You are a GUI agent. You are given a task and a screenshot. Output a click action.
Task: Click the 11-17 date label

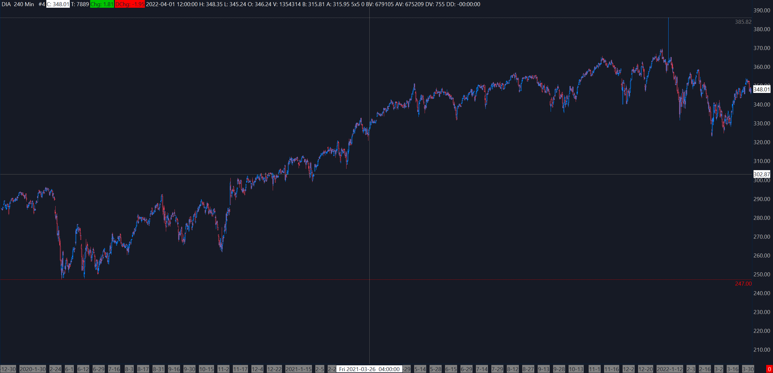click(x=240, y=369)
